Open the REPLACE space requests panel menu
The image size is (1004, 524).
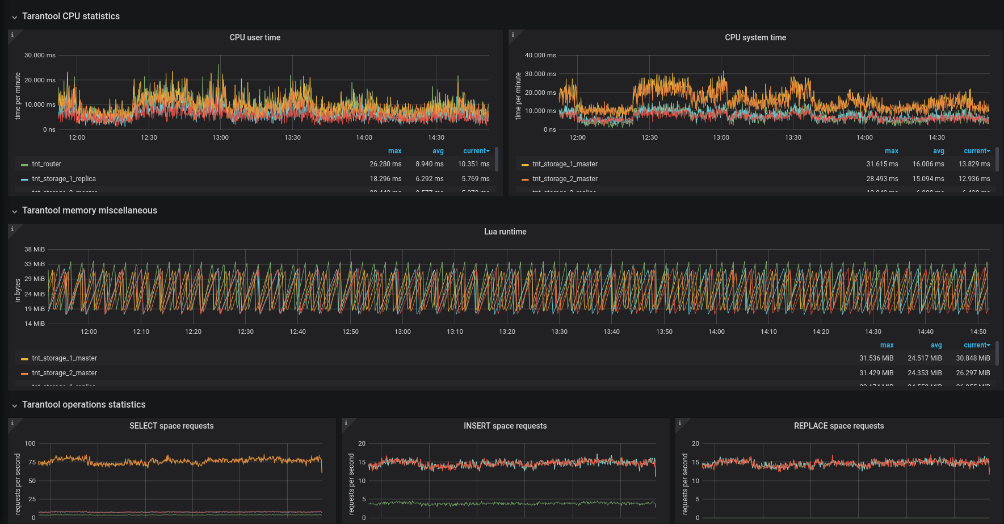coord(839,426)
